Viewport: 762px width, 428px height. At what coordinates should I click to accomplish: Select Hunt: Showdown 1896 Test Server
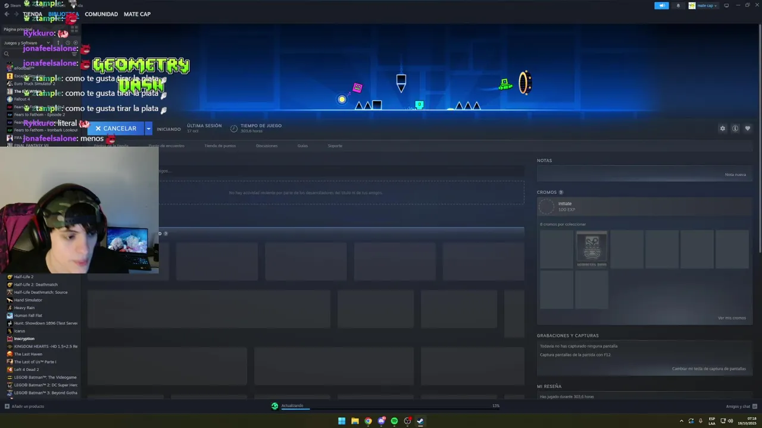[45, 323]
